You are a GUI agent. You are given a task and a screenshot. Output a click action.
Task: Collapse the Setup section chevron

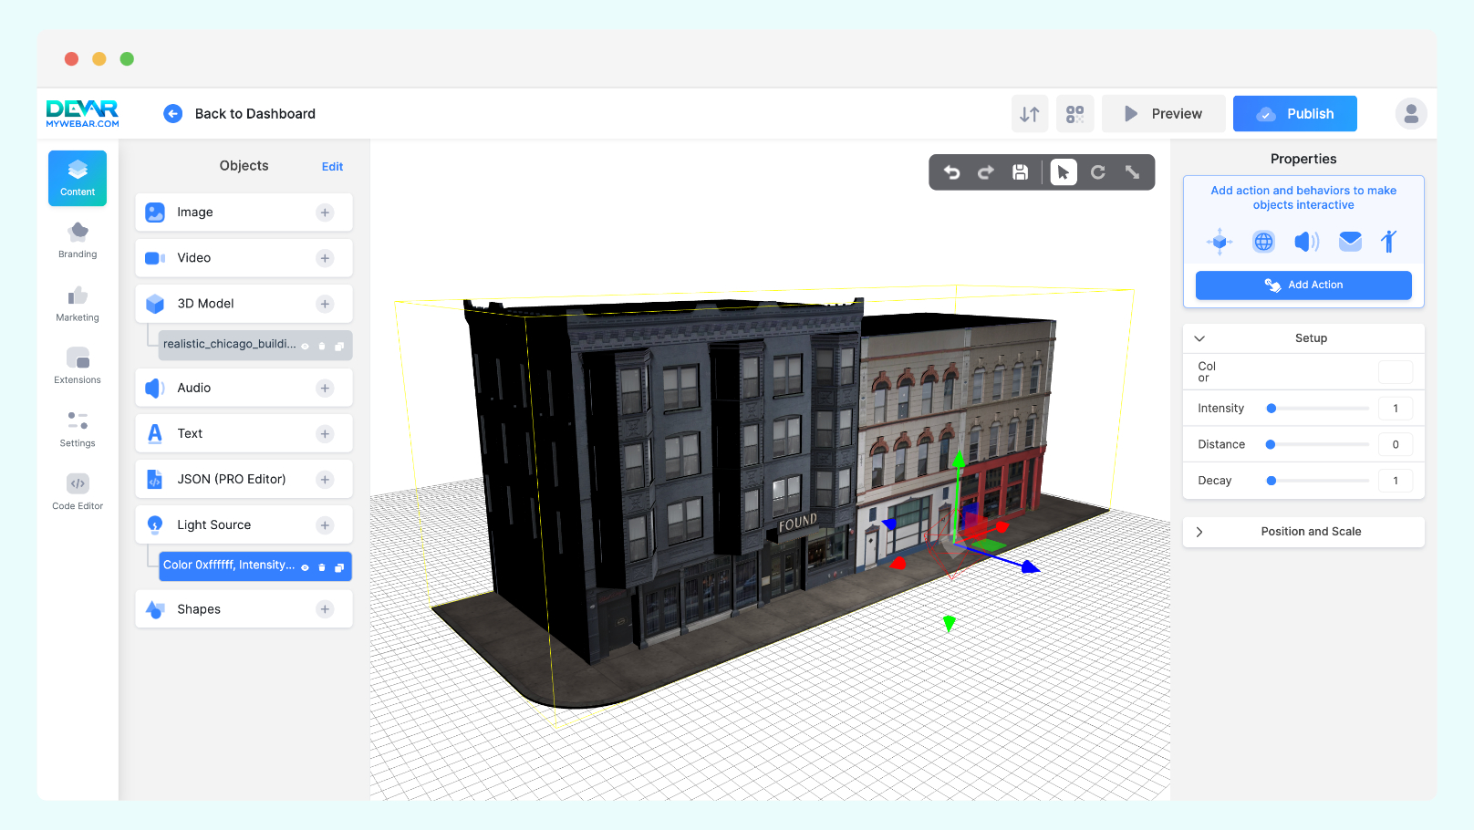click(1199, 338)
